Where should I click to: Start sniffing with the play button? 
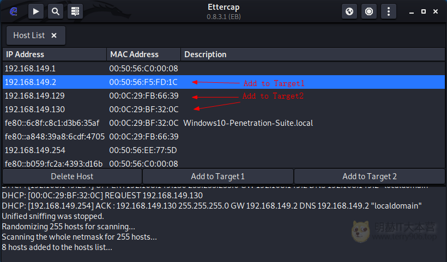36,11
